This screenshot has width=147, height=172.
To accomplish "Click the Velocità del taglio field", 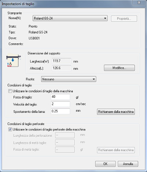I will [x=60, y=104].
